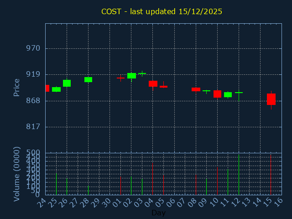292x219 pixels.
Task: Click the chart title COST last updated
Action: (x=162, y=11)
